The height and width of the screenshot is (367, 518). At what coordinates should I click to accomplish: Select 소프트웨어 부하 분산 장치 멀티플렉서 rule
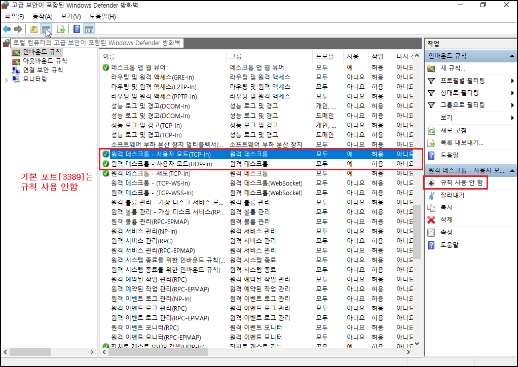257,144
